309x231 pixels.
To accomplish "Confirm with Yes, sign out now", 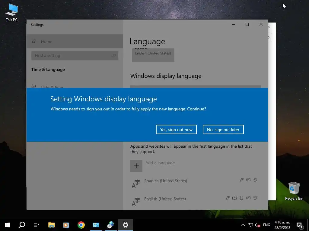I will 176,130.
